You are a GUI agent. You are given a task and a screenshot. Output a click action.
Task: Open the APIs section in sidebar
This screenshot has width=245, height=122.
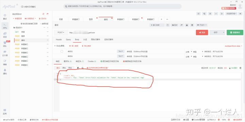pos(5,26)
